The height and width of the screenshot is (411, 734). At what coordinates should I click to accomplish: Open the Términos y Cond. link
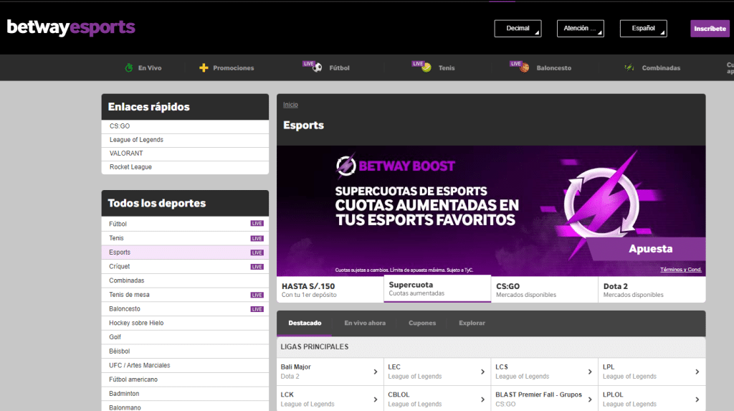click(x=681, y=270)
